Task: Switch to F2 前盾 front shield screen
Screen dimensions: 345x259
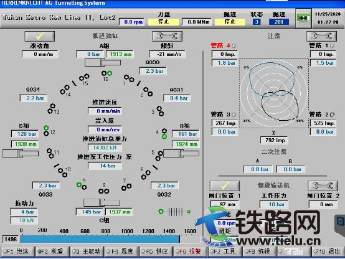Action: click(52, 252)
